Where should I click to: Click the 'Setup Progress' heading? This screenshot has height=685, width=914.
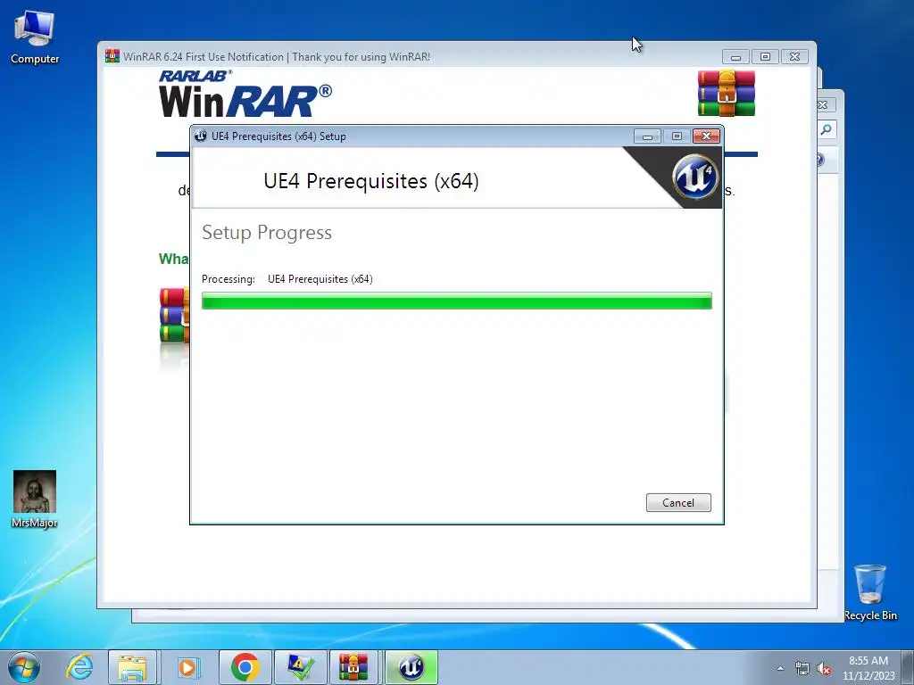(266, 233)
